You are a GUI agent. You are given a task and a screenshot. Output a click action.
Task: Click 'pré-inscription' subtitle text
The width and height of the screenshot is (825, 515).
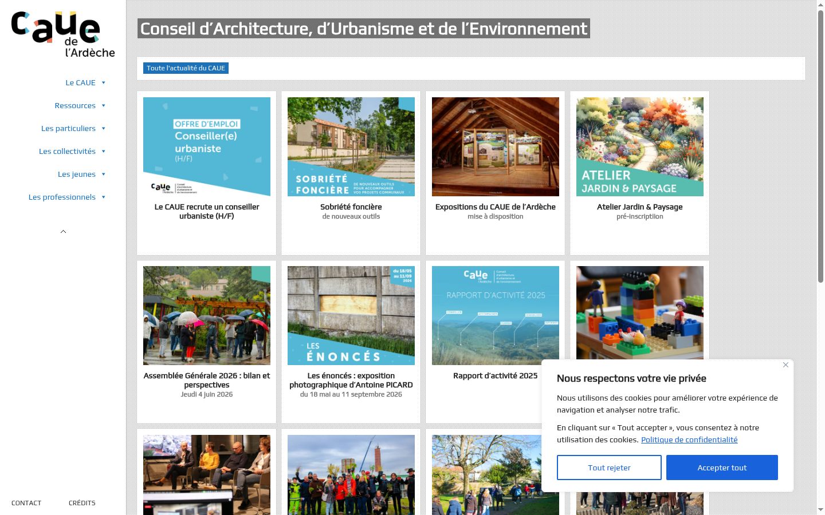[640, 216]
